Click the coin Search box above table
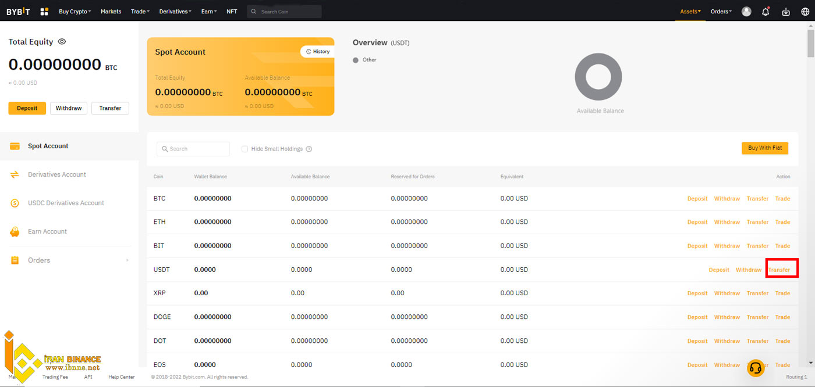The height and width of the screenshot is (387, 815). pos(193,149)
